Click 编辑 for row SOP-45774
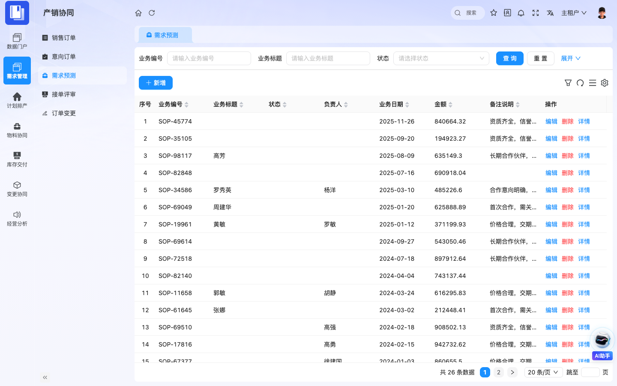The height and width of the screenshot is (386, 617). [x=551, y=121]
